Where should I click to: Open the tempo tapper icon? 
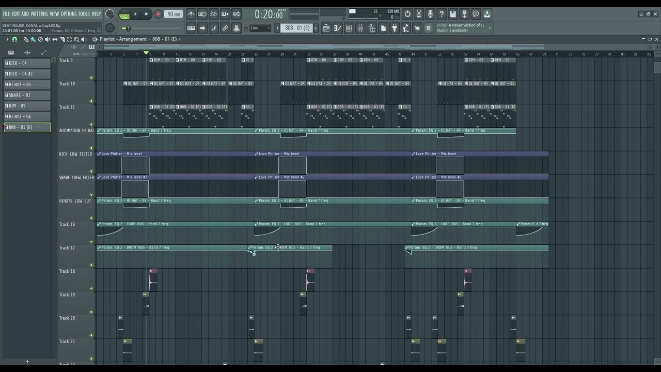406,28
